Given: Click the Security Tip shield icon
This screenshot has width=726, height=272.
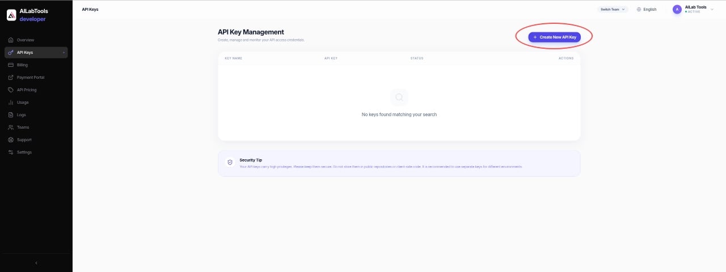Looking at the screenshot, I should 230,162.
